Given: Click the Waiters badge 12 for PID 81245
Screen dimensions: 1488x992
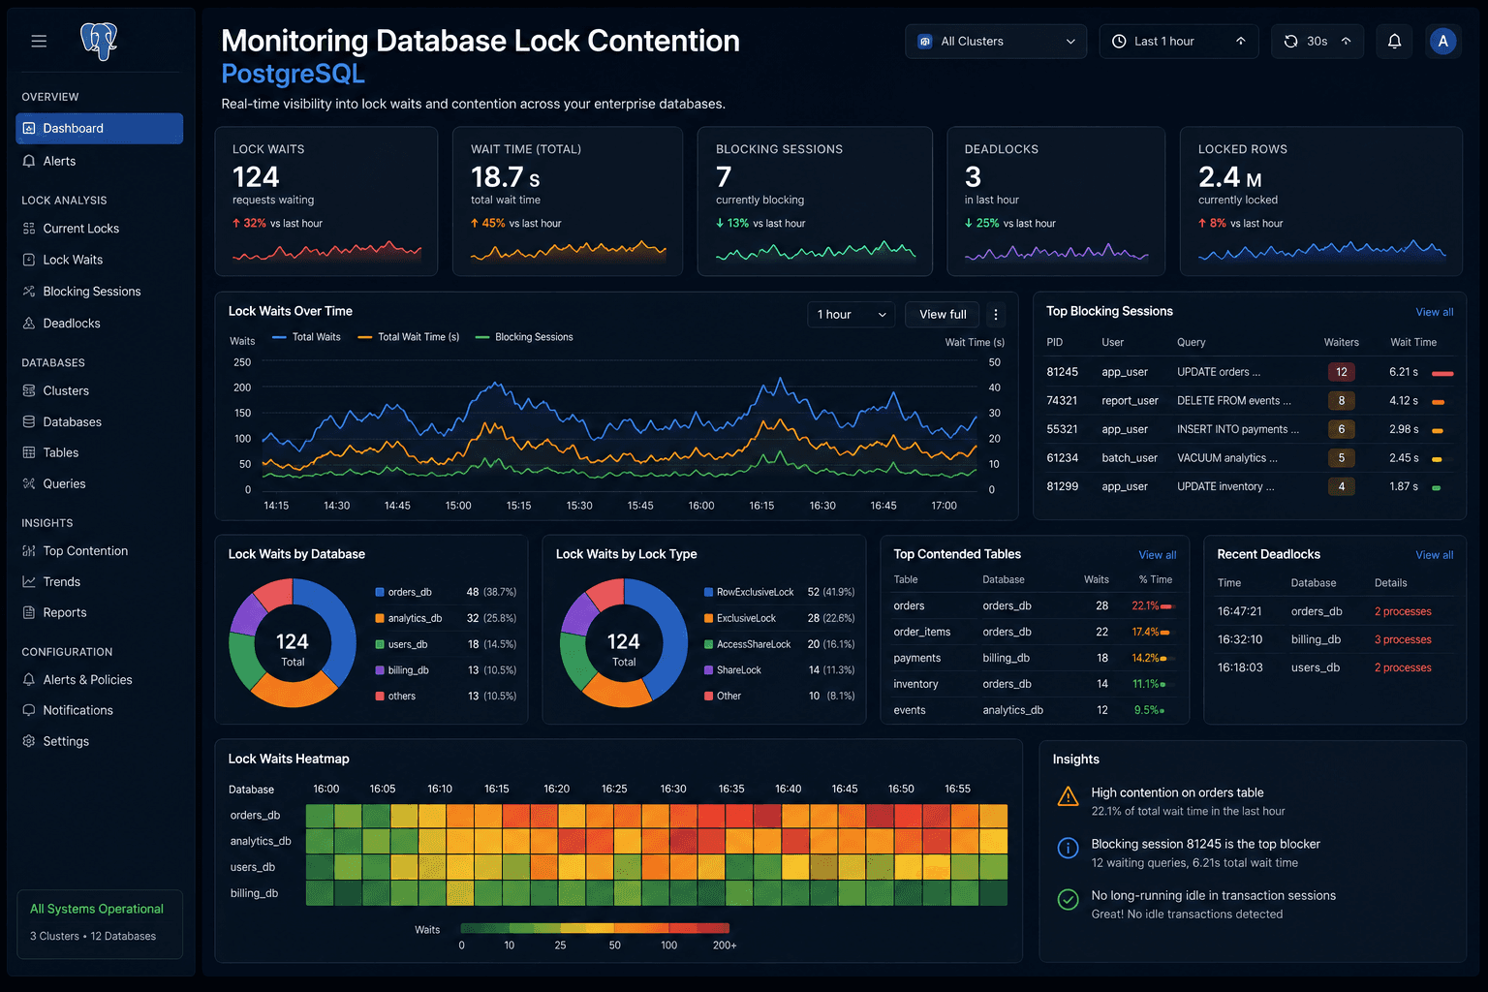Looking at the screenshot, I should pyautogui.click(x=1341, y=372).
